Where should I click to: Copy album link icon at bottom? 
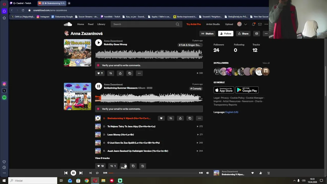[x=133, y=166]
